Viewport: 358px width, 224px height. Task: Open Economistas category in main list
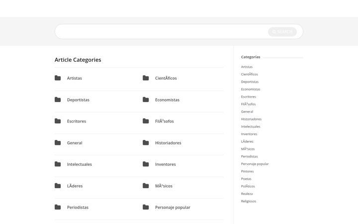pyautogui.click(x=168, y=100)
